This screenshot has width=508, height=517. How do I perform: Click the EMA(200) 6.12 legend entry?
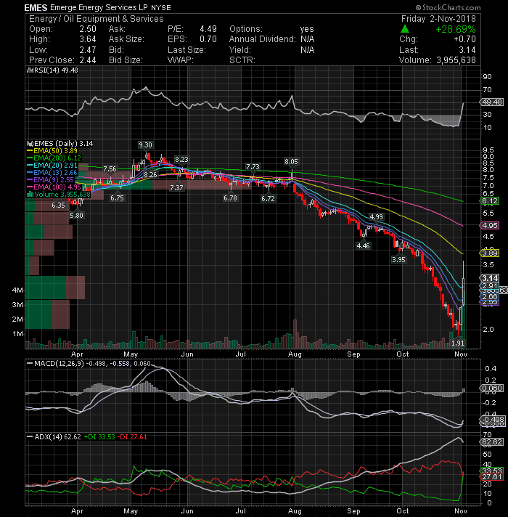54,158
